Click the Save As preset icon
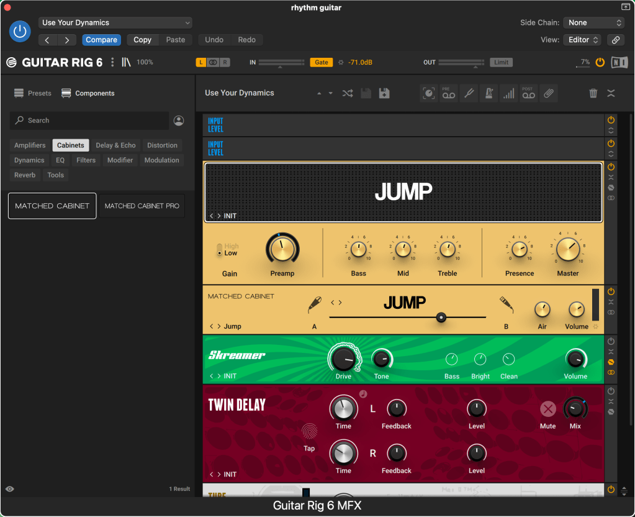 pos(384,93)
